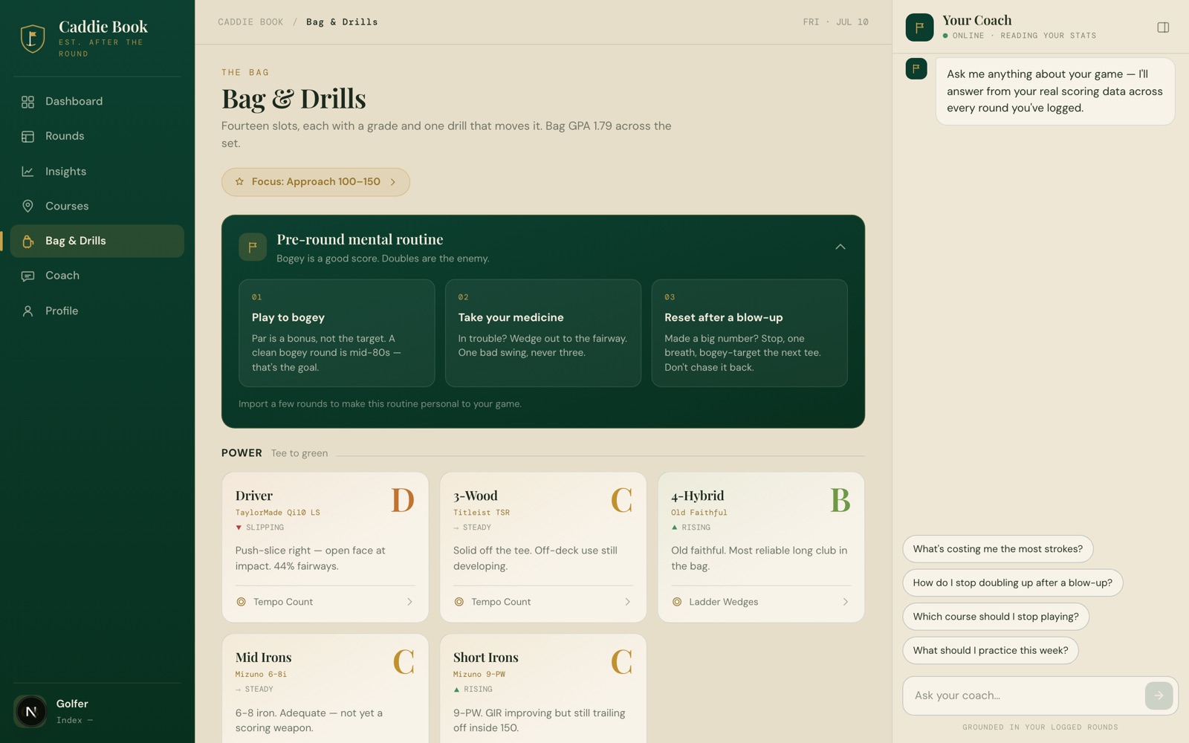Toggle the coach side panel icon
Image resolution: width=1189 pixels, height=743 pixels.
pyautogui.click(x=1163, y=27)
